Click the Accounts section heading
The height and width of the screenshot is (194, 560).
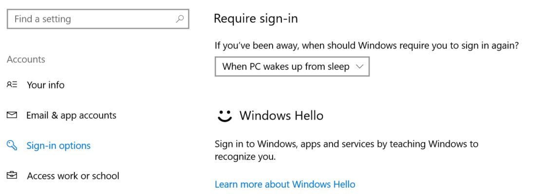click(x=26, y=59)
